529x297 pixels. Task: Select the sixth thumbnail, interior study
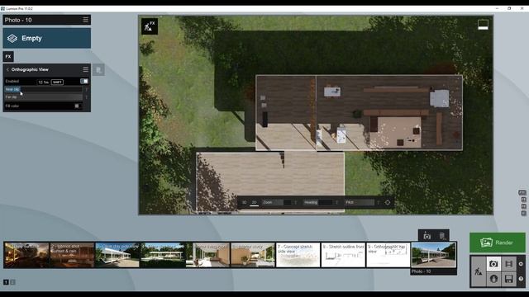pos(253,255)
